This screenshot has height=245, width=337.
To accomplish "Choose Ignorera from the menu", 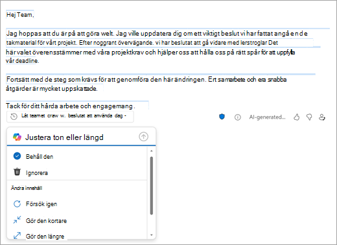I will point(77,172).
